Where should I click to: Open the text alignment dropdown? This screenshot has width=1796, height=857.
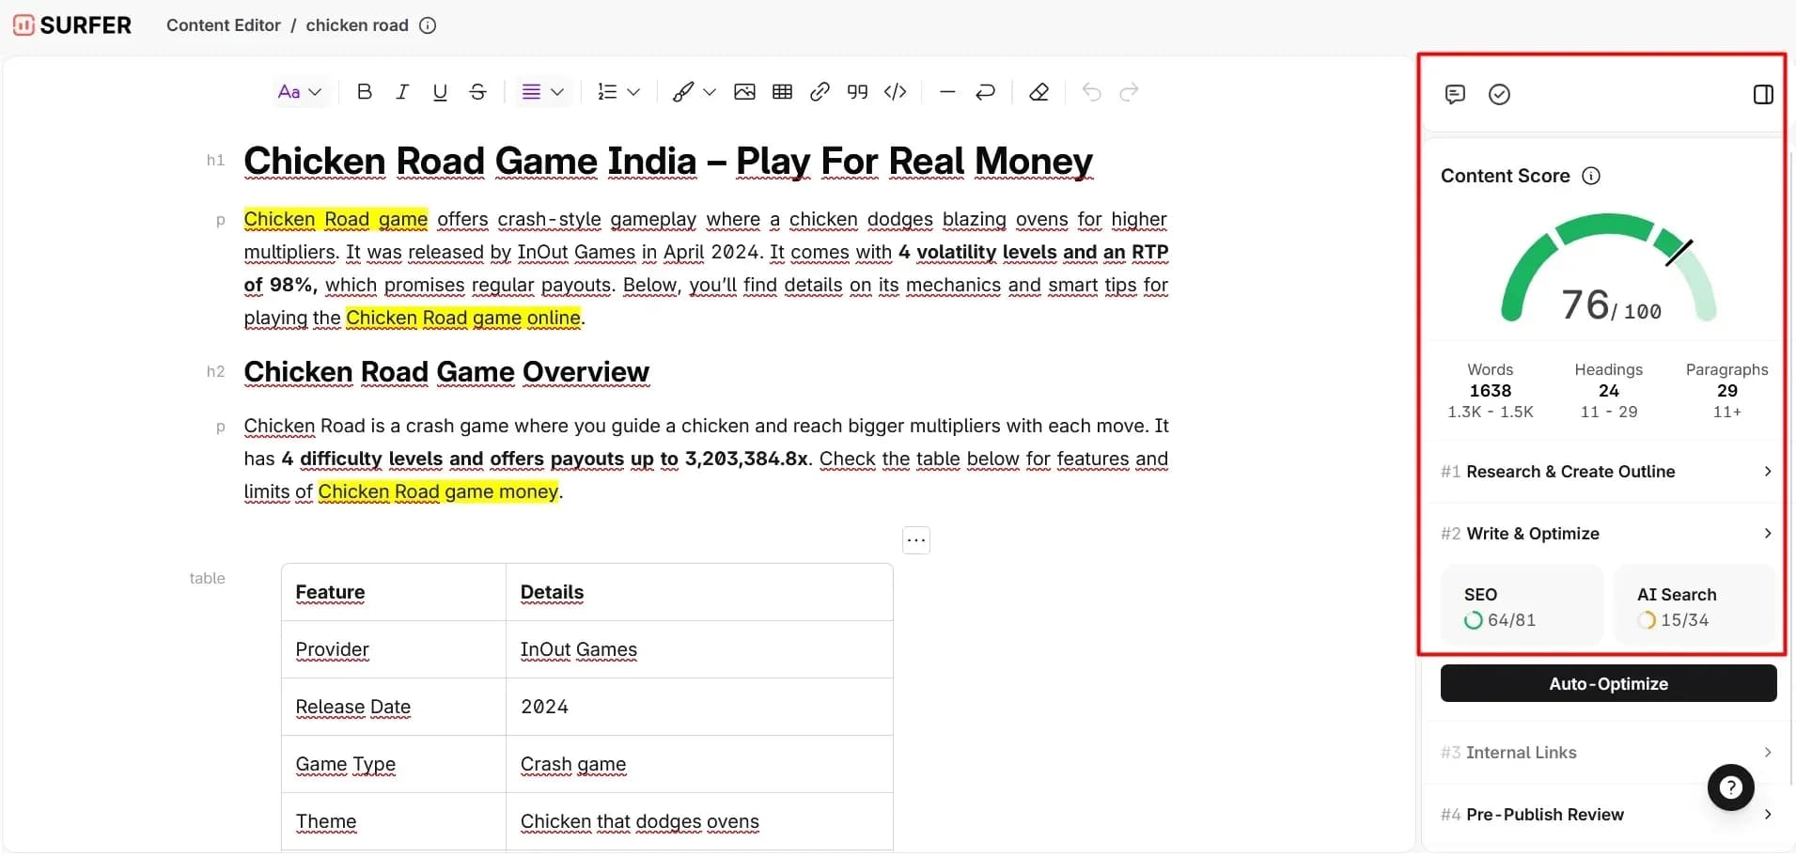pyautogui.click(x=542, y=92)
